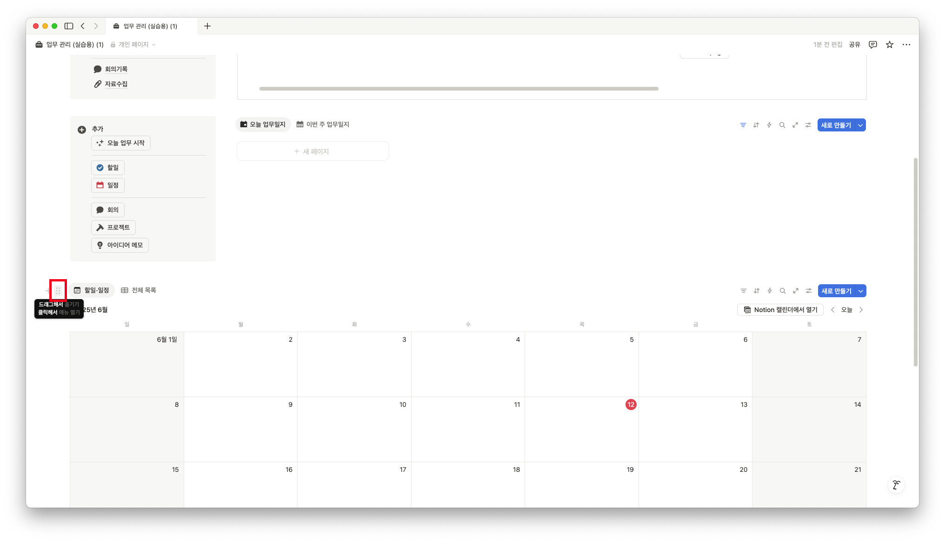Click filter icon in upper database toolbar
The width and height of the screenshot is (945, 542).
click(x=743, y=125)
